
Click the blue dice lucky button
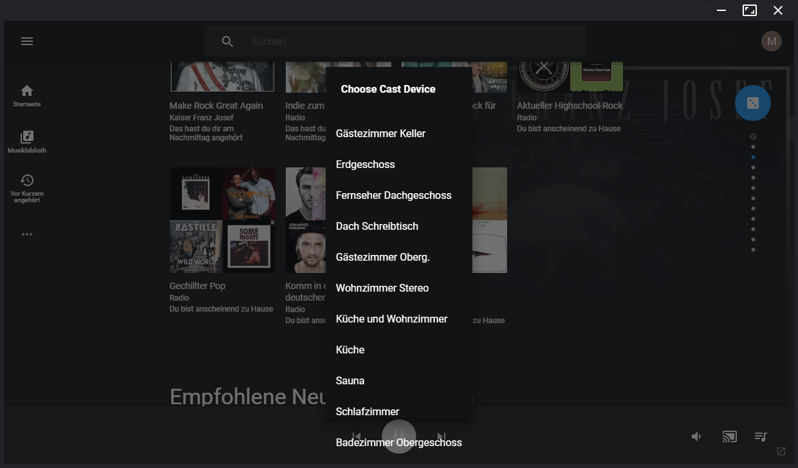pyautogui.click(x=753, y=103)
